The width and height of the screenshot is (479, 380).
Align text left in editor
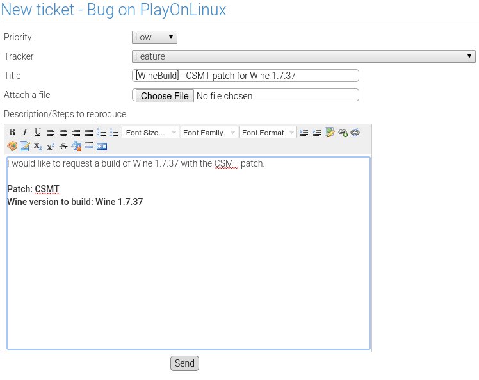[x=51, y=132]
